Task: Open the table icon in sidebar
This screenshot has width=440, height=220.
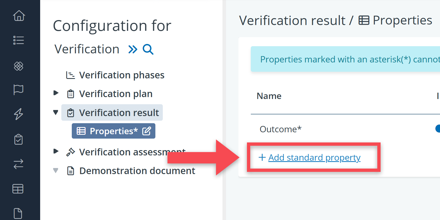Action: pyautogui.click(x=18, y=189)
